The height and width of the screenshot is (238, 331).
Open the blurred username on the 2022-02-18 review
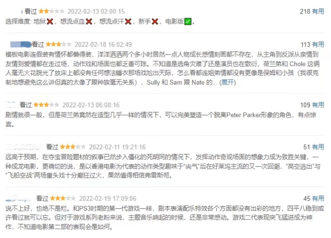21,44
